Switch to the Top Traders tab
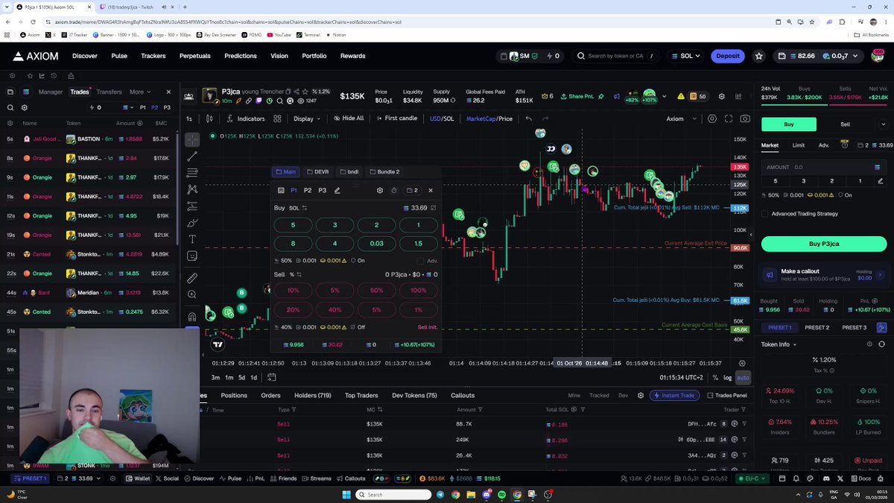Image resolution: width=894 pixels, height=503 pixels. (361, 395)
